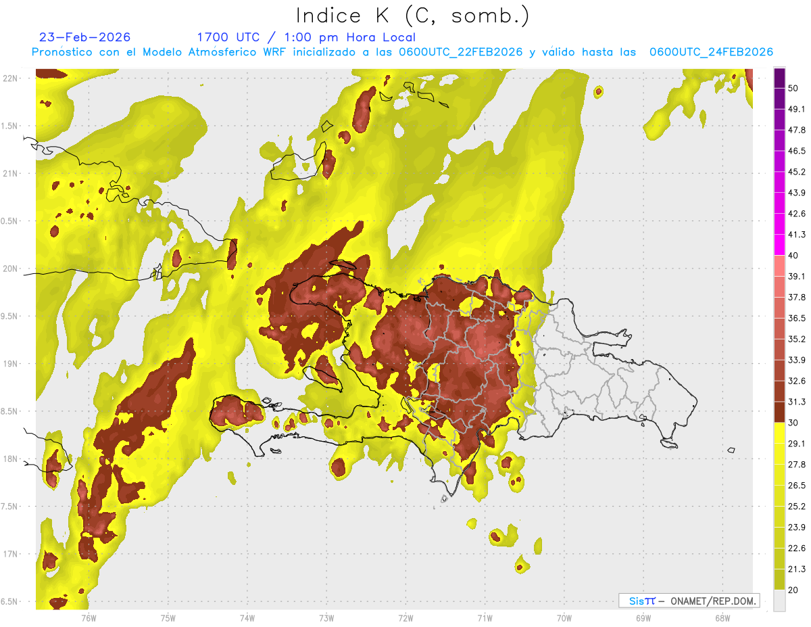
Task: Click the '42.6' color scale value
Action: tap(797, 214)
